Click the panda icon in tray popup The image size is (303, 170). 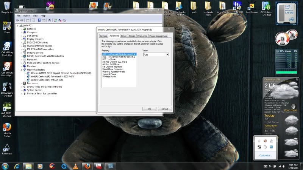(x=265, y=147)
